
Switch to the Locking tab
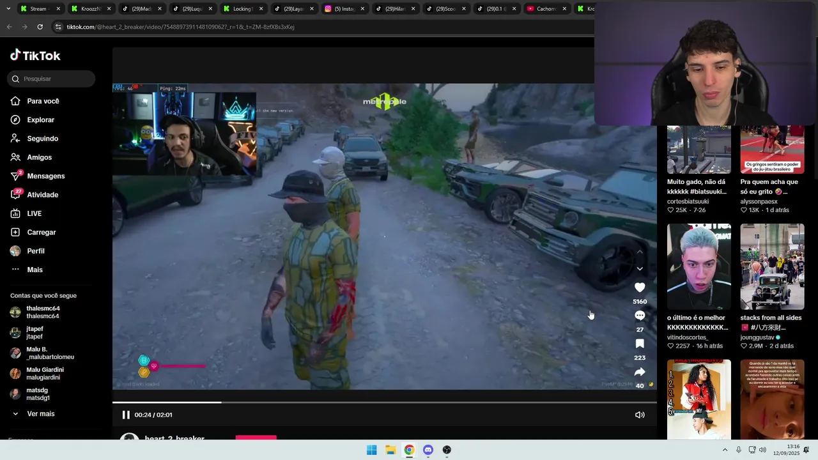tap(243, 9)
